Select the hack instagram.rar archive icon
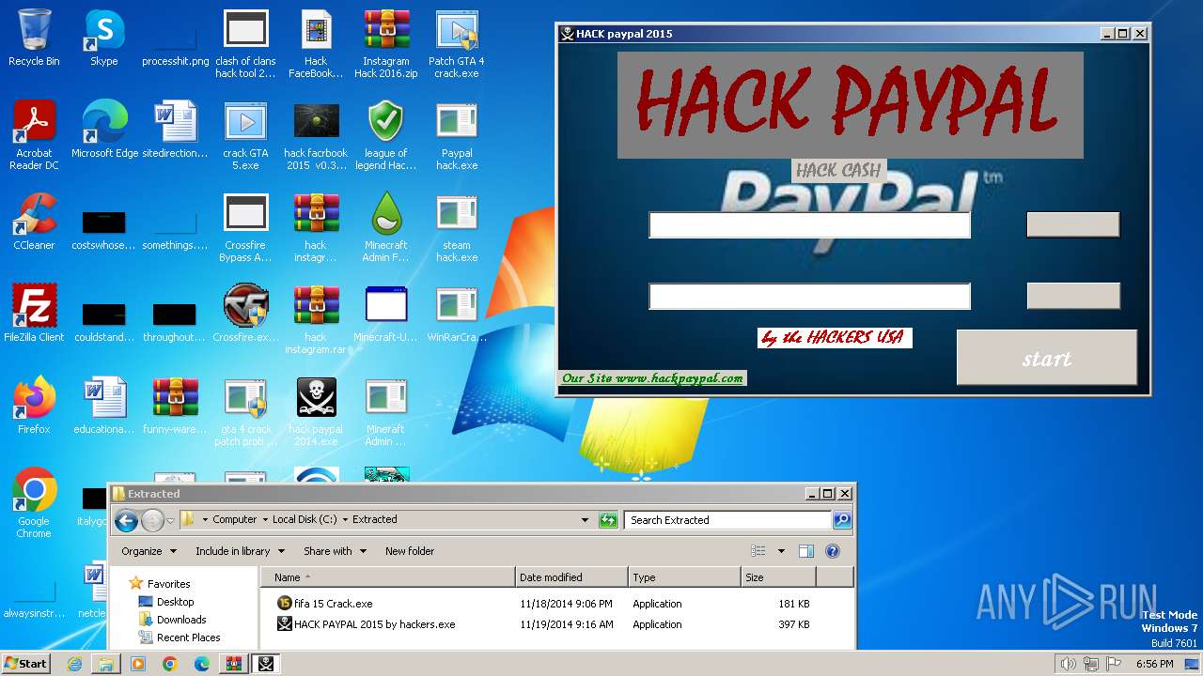Image resolution: width=1203 pixels, height=676 pixels. (316, 320)
